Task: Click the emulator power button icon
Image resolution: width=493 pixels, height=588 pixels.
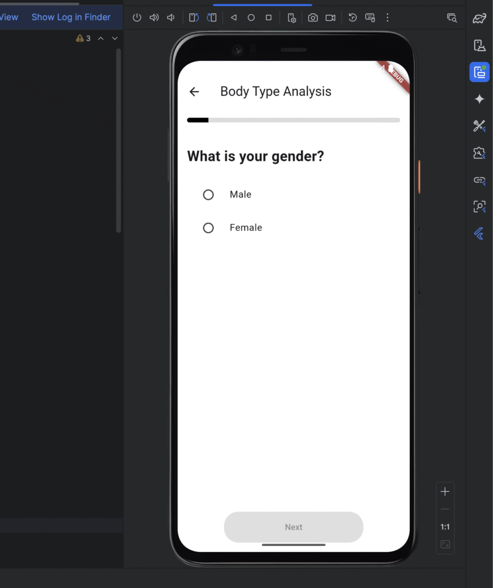Action: pyautogui.click(x=137, y=18)
